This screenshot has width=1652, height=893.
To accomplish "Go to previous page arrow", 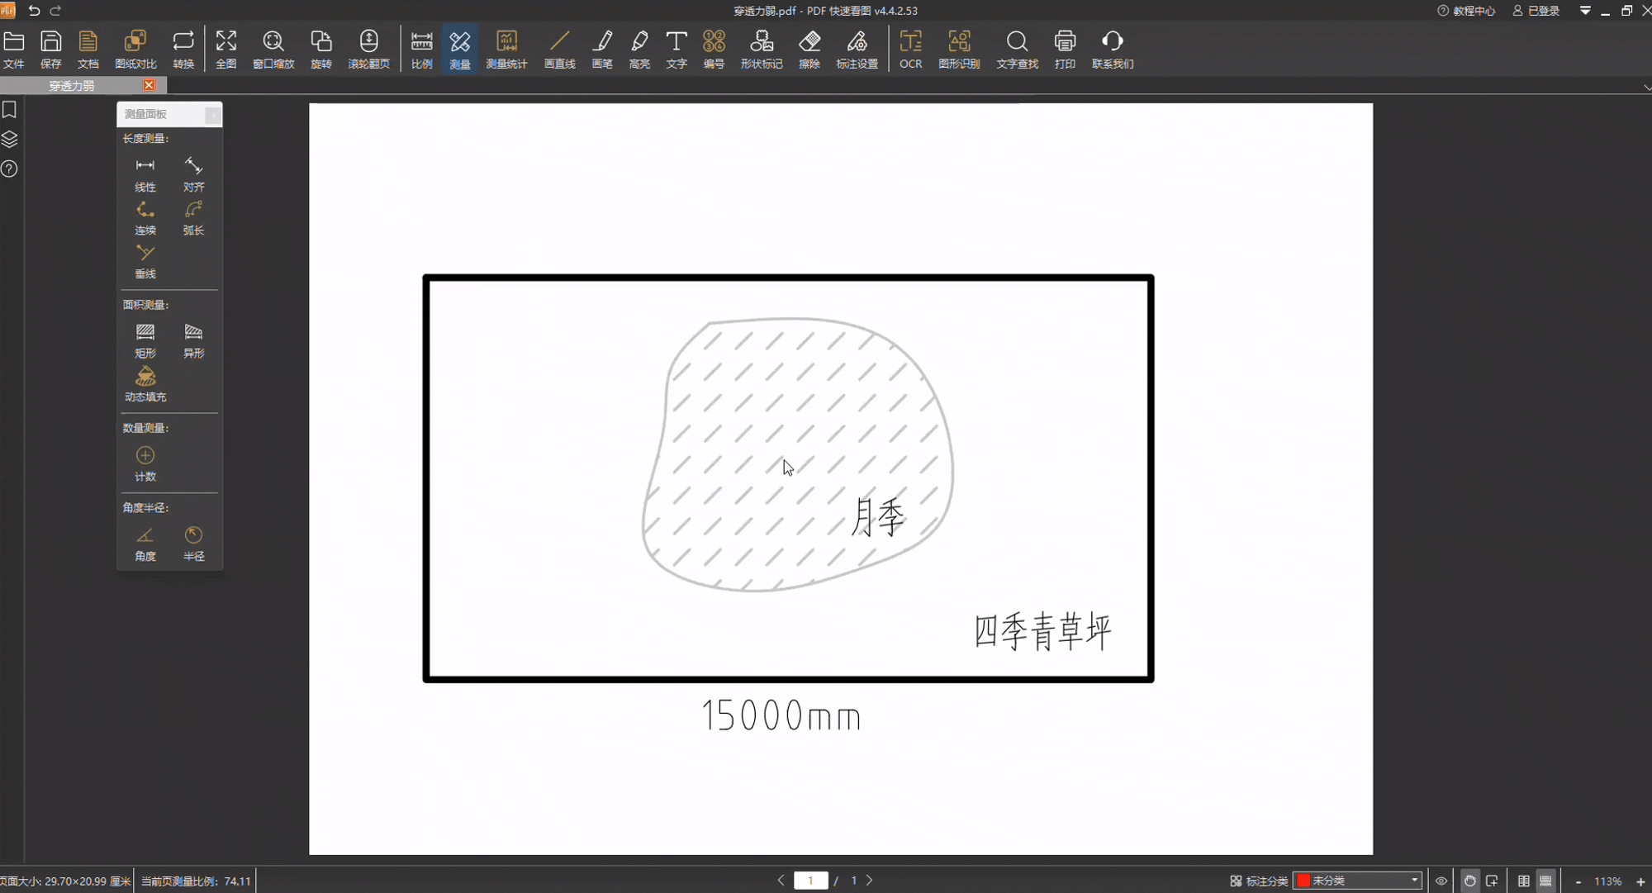I will coord(781,881).
